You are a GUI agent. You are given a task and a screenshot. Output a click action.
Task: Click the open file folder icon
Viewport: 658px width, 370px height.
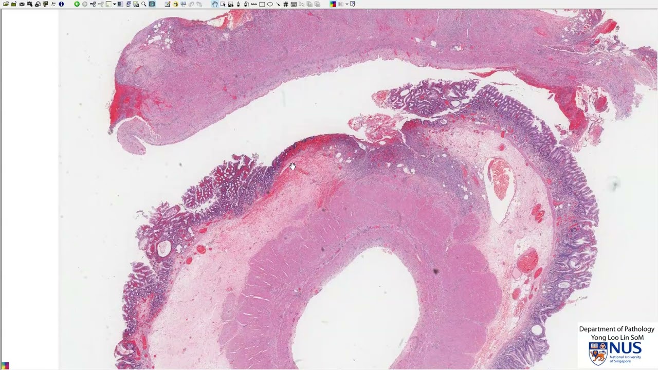click(x=6, y=4)
